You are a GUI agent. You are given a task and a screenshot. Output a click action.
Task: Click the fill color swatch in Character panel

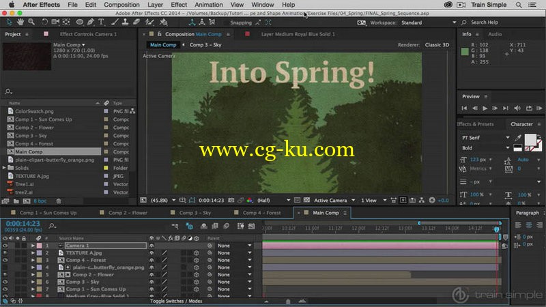(x=530, y=140)
